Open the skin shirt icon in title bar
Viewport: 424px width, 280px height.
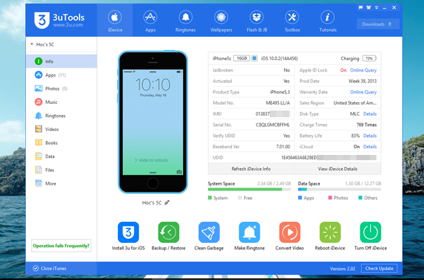point(368,7)
